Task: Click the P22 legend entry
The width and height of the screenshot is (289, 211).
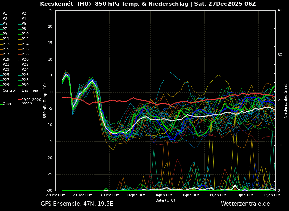Action: pyautogui.click(x=25, y=65)
